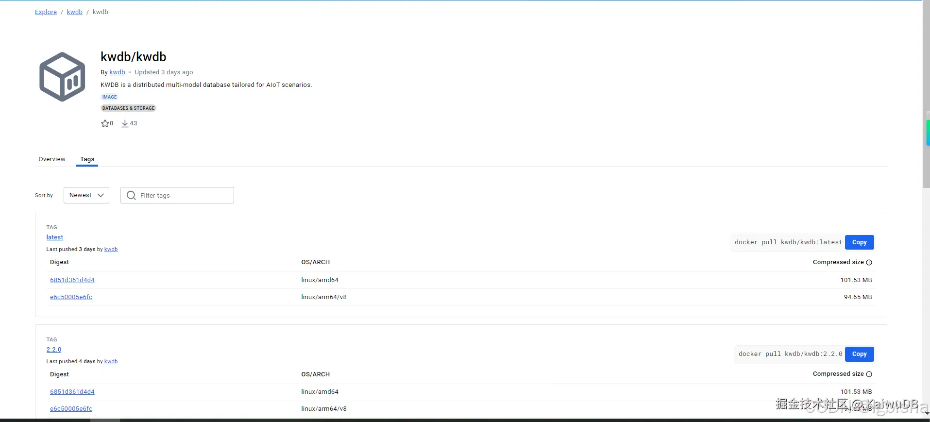Open the amd64 digest 6851d361d4d4 under latest
The height and width of the screenshot is (422, 930).
pos(72,280)
